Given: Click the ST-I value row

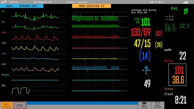Looking at the screenshot, I should pos(170,24).
